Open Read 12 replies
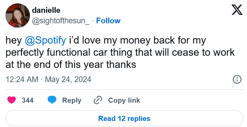Image resolution: width=247 pixels, height=127 pixels. coord(124,119)
